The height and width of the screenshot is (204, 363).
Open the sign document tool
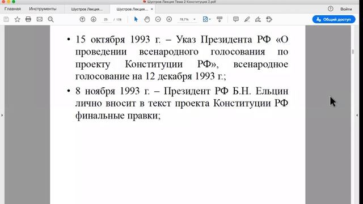click(x=258, y=19)
